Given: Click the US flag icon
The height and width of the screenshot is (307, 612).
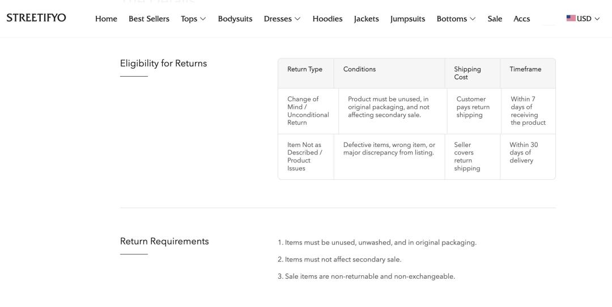Looking at the screenshot, I should pyautogui.click(x=571, y=18).
